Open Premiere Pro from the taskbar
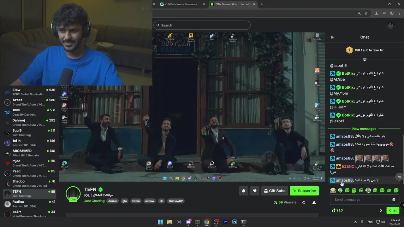 pyautogui.click(x=225, y=222)
